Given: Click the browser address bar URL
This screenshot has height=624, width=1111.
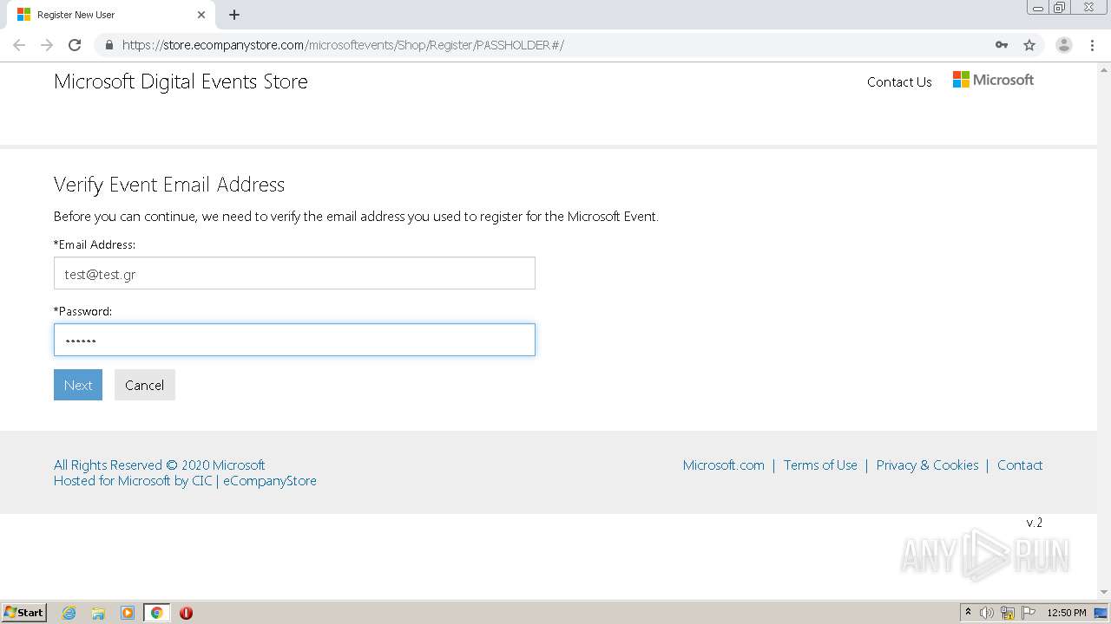Looking at the screenshot, I should [x=343, y=45].
